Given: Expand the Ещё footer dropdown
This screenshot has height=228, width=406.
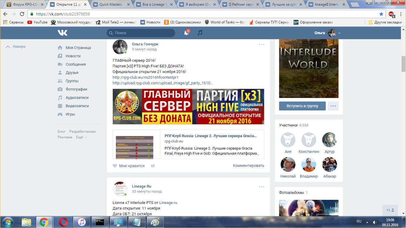Looking at the screenshot, I should click(81, 137).
